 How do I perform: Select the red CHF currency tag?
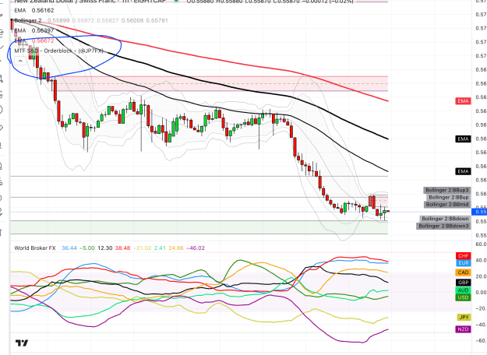[x=463, y=255]
